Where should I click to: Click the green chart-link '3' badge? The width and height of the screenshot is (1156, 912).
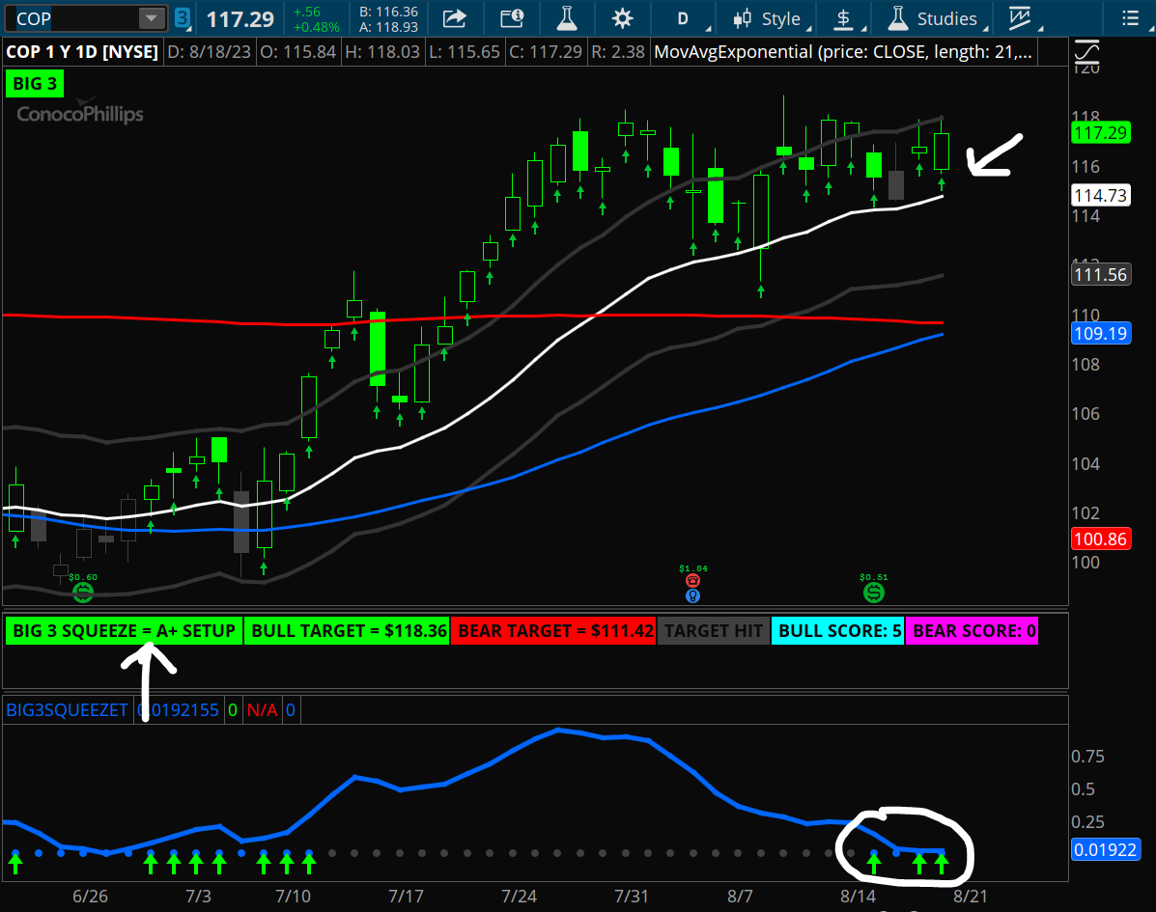pos(183,17)
